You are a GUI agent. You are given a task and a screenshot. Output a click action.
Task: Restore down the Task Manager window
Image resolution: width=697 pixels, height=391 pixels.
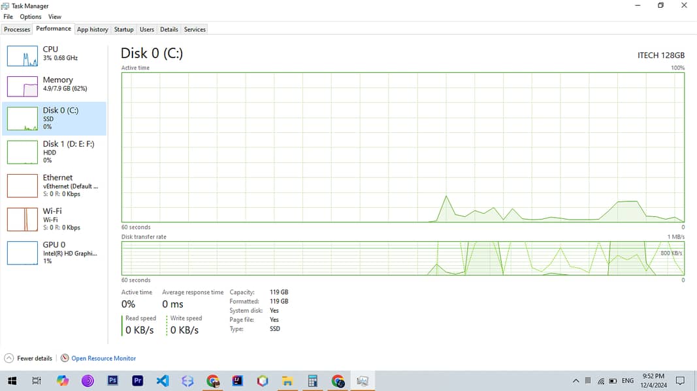click(x=660, y=6)
